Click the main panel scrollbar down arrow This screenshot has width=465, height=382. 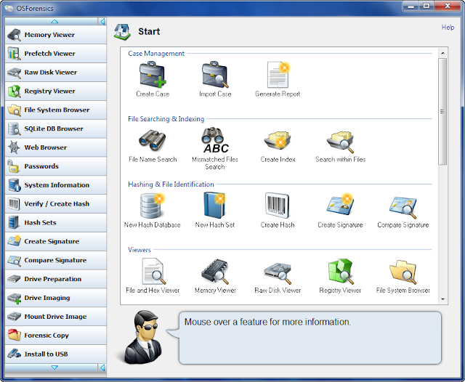click(x=442, y=299)
